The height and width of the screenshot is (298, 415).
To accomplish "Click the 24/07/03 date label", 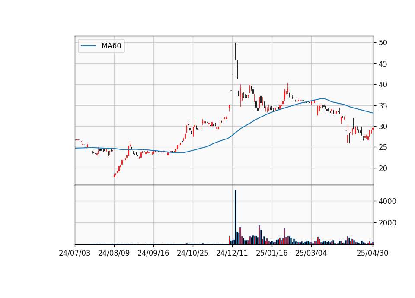I will (x=75, y=253).
